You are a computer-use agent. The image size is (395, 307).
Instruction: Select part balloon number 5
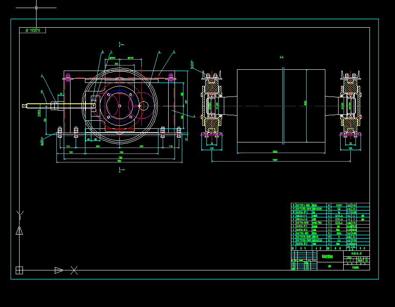174,52
